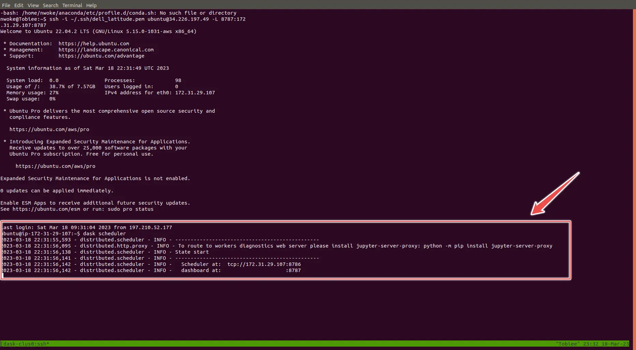The width and height of the screenshot is (636, 350).
Task: Click the tmux window label dask-clus0:ssh*
Action: click(26, 344)
